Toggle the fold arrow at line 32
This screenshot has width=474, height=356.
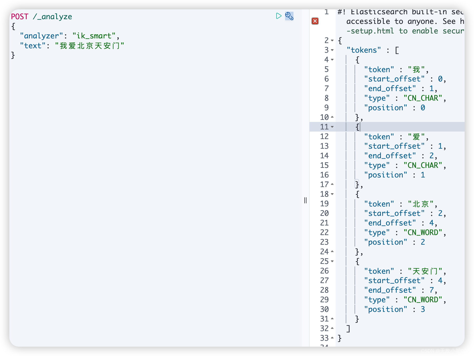pyautogui.click(x=332, y=328)
